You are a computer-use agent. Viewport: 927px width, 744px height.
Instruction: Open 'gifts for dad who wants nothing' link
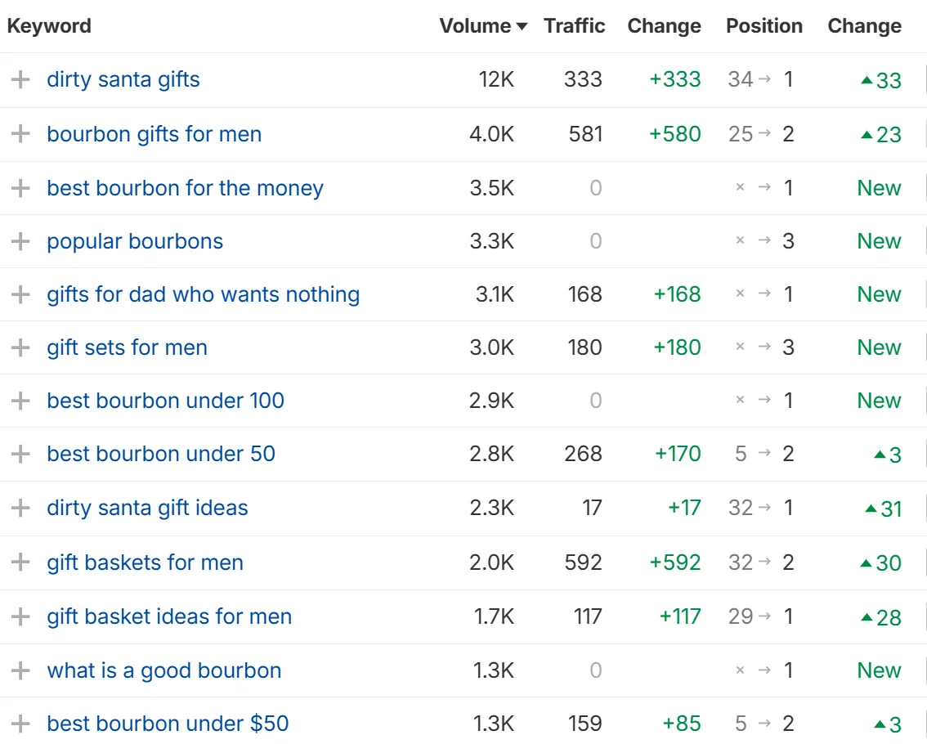coord(204,294)
